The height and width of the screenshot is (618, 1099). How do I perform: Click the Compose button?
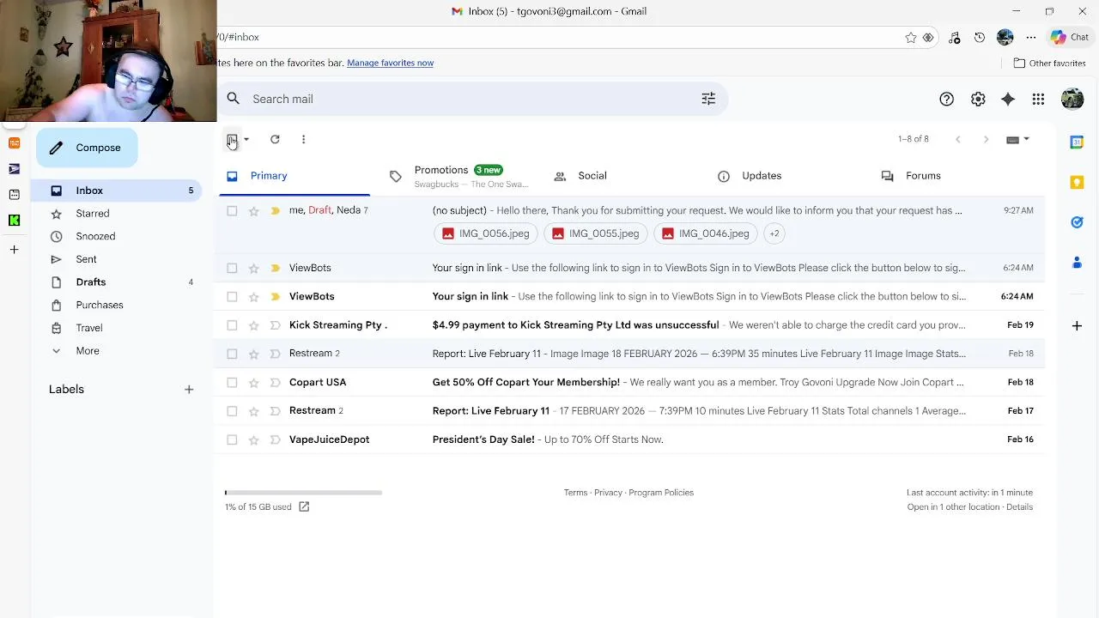[x=87, y=148]
